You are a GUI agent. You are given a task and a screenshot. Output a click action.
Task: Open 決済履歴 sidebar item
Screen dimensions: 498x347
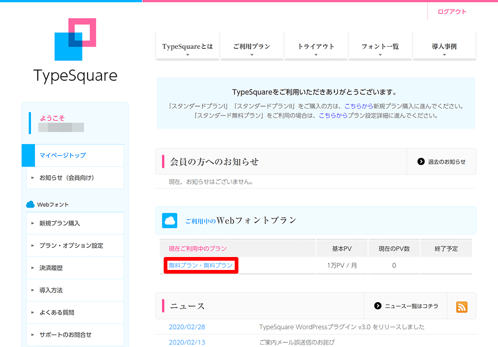pos(75,268)
